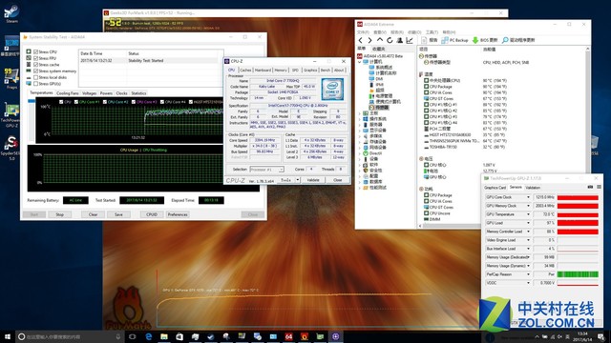611x343 pixels.
Task: Open the Validation tab in GPU-Z
Action: pyautogui.click(x=533, y=188)
